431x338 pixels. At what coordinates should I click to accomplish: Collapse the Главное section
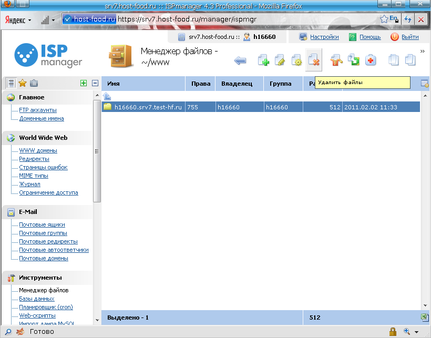[x=32, y=97]
